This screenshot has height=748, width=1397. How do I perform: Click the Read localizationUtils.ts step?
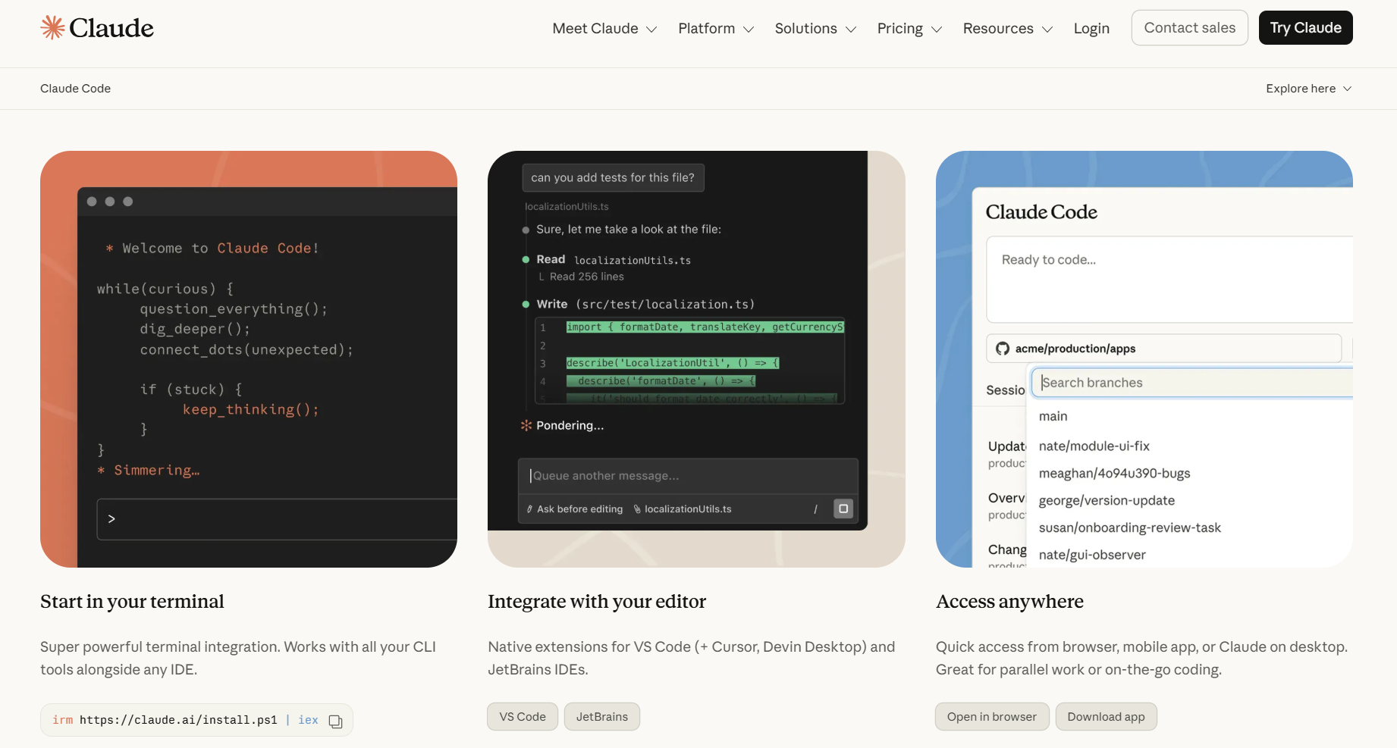click(x=613, y=260)
